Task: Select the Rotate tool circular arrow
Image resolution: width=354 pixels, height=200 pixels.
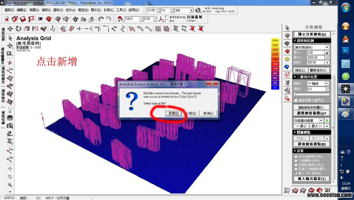Action: [18, 29]
